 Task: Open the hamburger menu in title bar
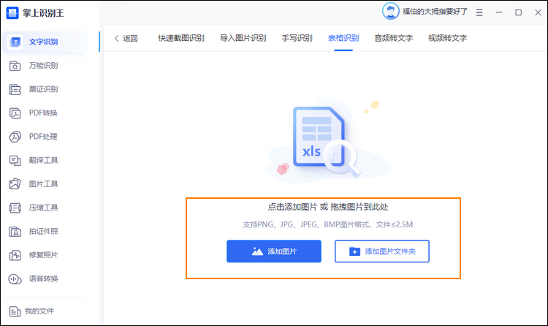pyautogui.click(x=479, y=12)
